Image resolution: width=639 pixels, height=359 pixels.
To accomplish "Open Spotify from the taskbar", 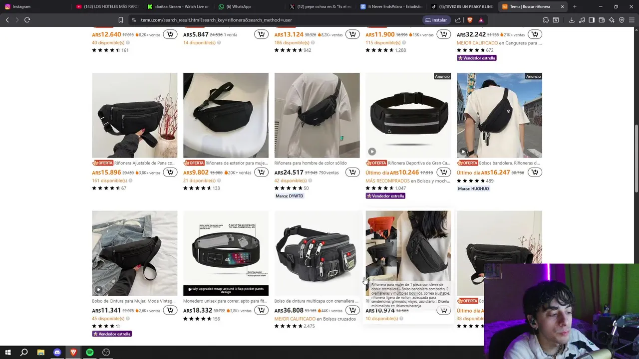I will pyautogui.click(x=90, y=352).
